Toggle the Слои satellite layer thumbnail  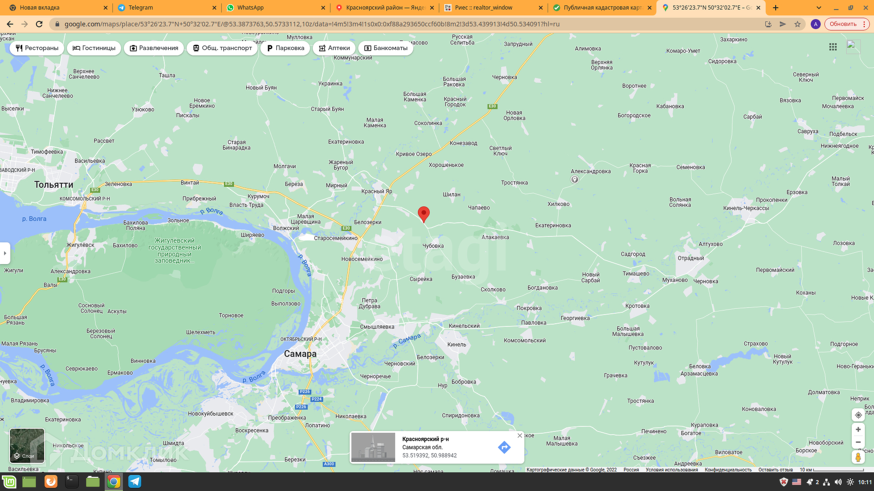pyautogui.click(x=27, y=446)
